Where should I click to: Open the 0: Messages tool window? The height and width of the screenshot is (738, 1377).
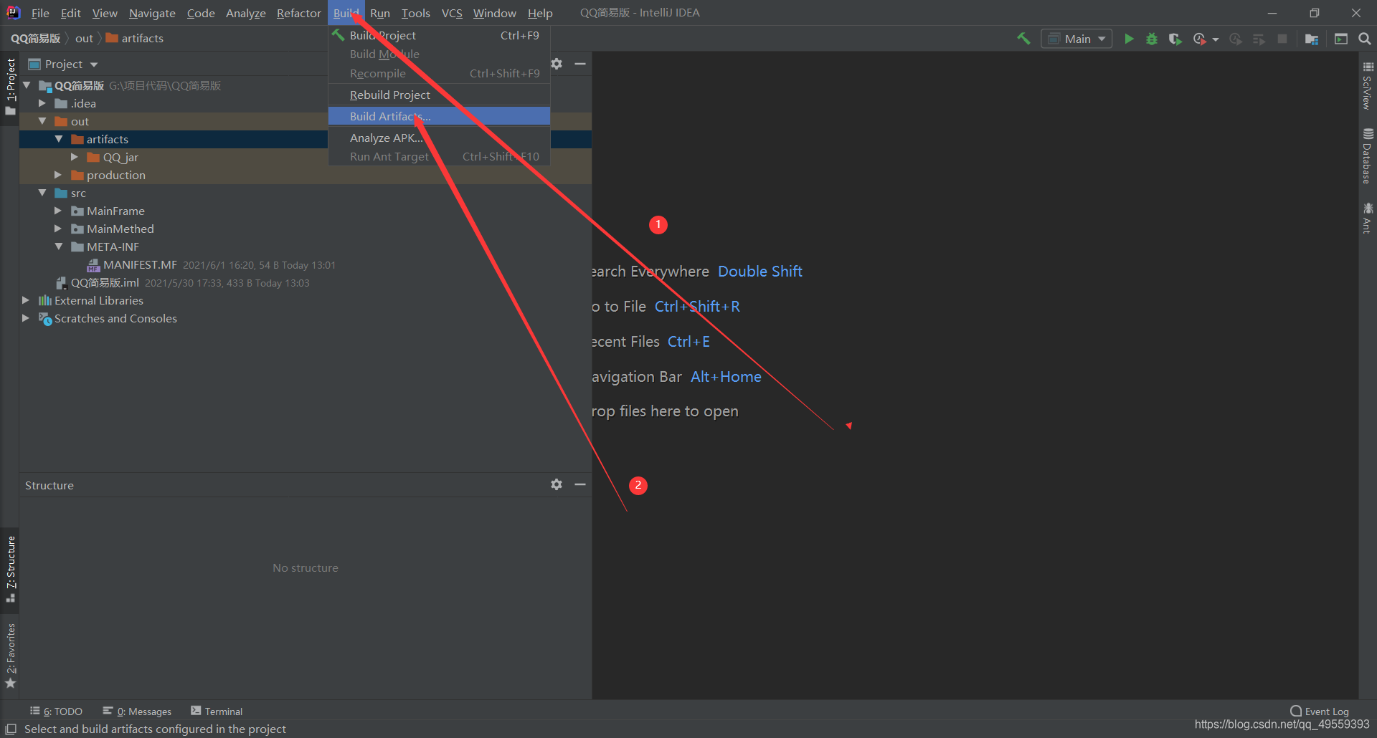point(137,711)
